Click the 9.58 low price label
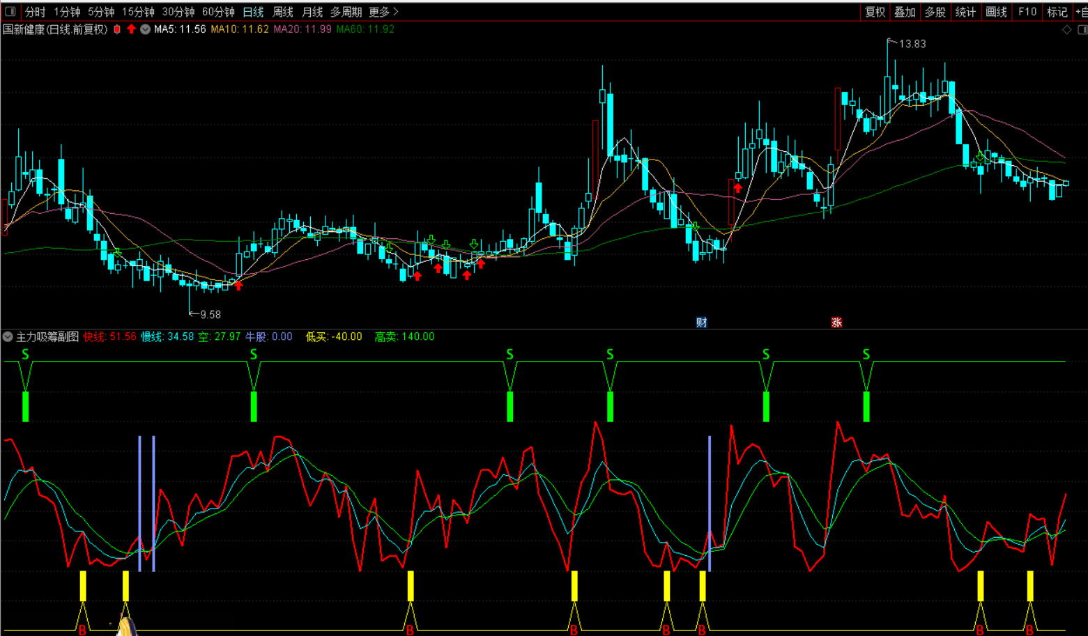 pyautogui.click(x=210, y=315)
